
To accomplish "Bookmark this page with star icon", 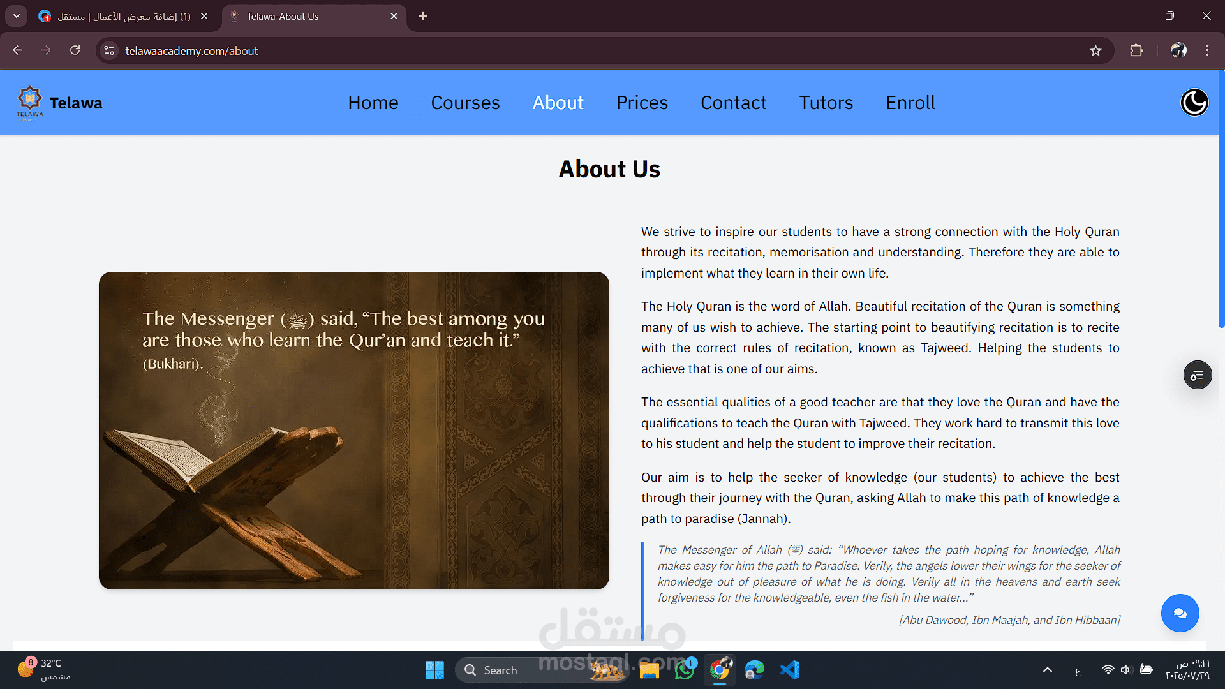I will click(x=1095, y=50).
